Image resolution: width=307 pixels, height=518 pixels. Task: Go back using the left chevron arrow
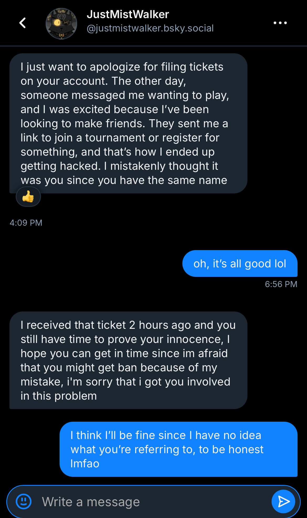coord(23,23)
